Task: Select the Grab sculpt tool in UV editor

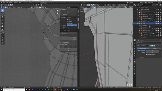Action: tap(3, 37)
